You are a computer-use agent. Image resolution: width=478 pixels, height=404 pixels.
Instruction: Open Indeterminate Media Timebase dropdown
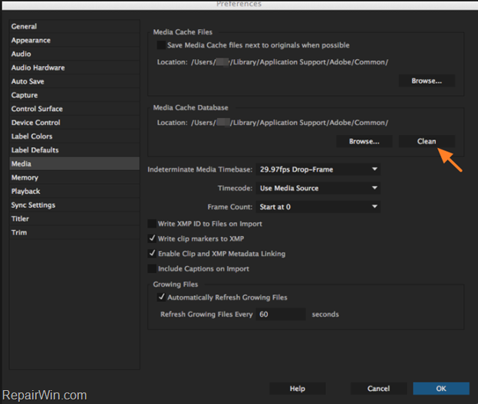click(318, 169)
